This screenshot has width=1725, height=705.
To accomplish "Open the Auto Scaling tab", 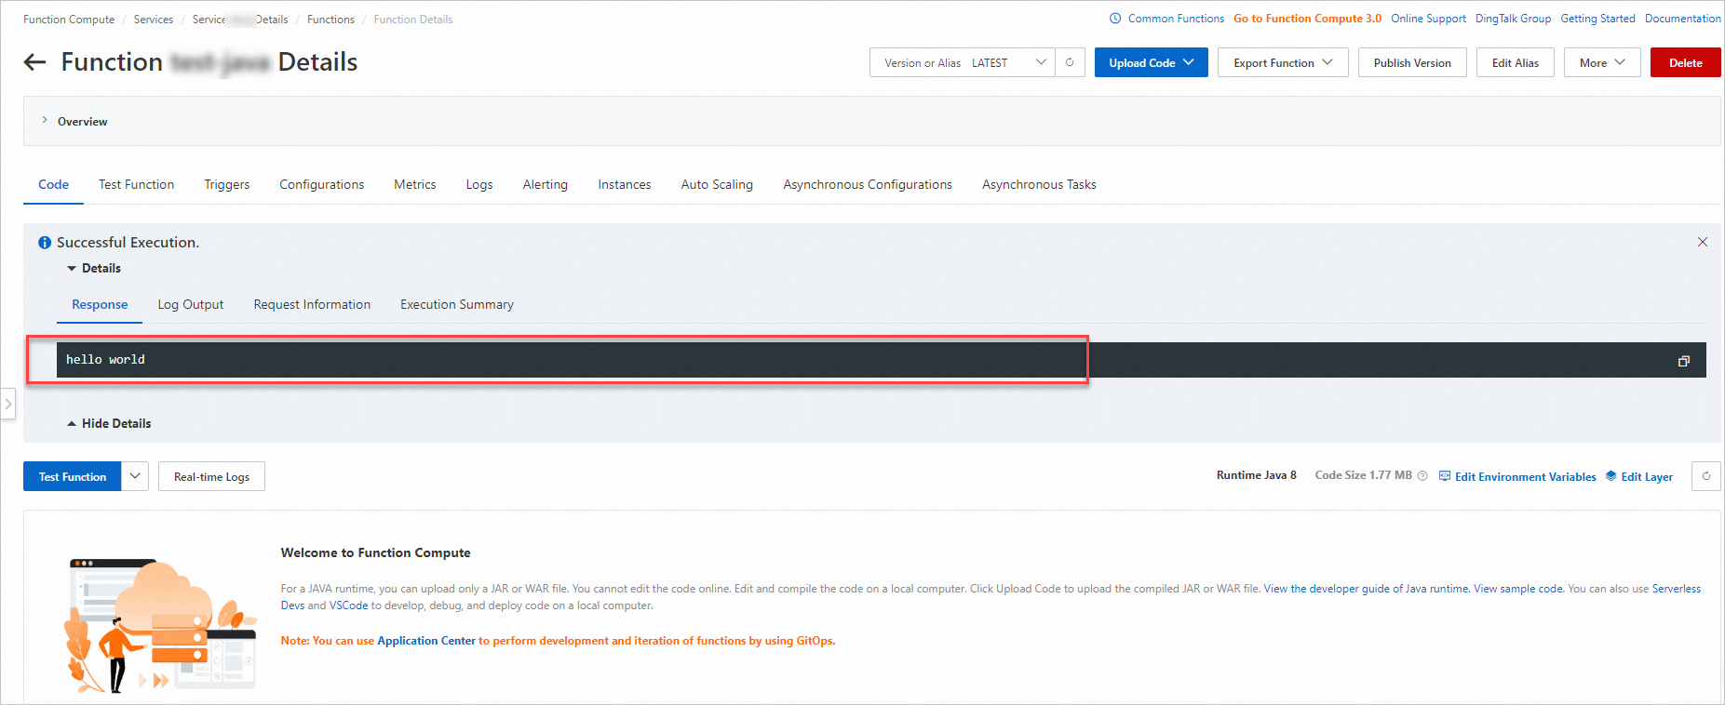I will click(717, 184).
